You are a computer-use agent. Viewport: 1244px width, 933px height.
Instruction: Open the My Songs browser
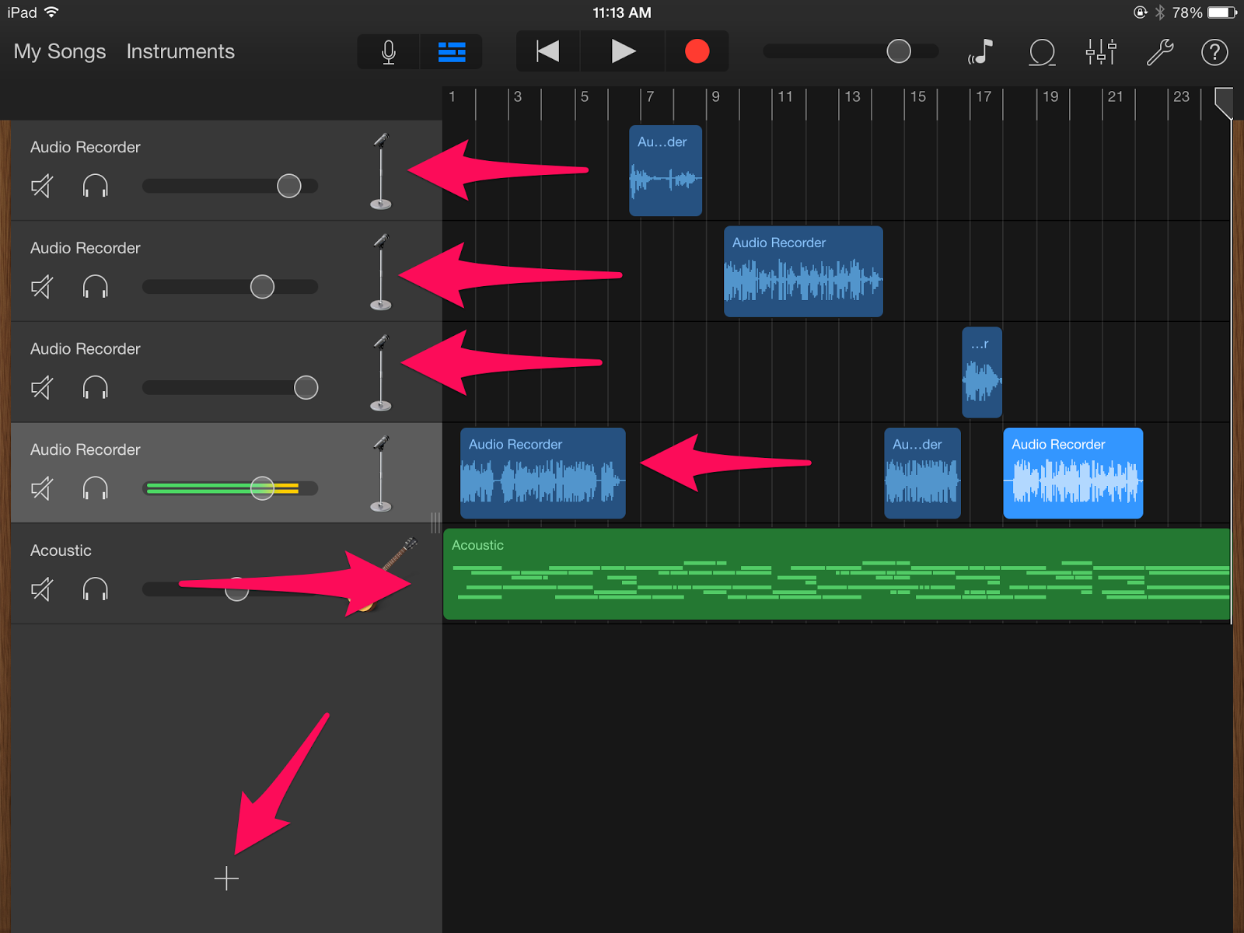[x=60, y=51]
